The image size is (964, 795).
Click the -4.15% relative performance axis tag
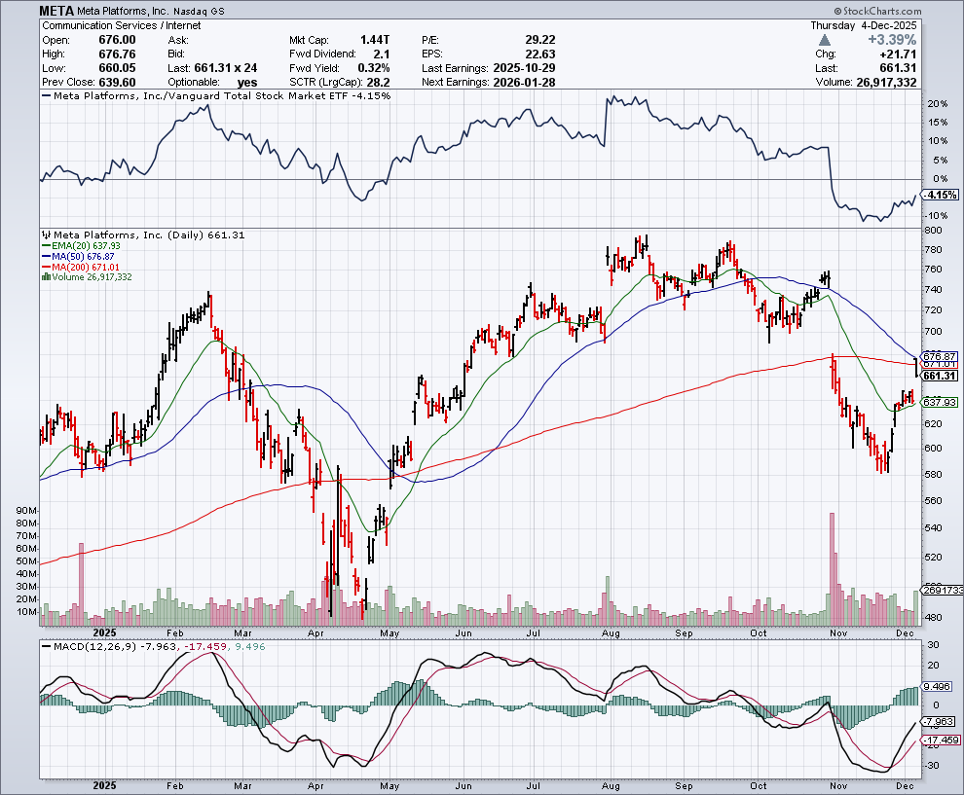(939, 195)
